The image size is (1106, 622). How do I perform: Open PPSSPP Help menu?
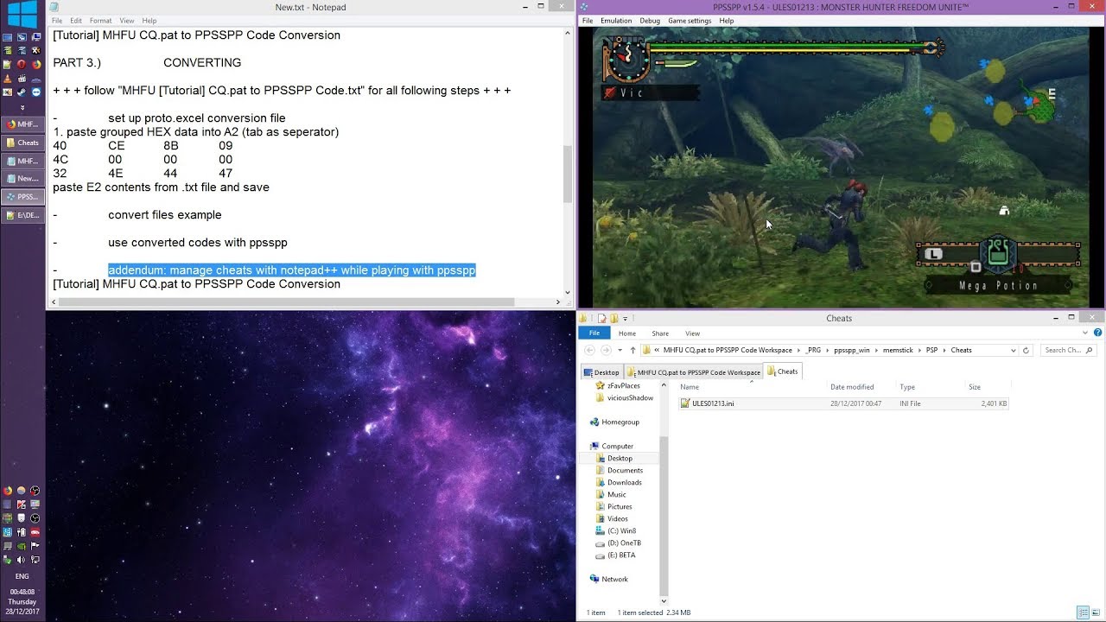click(x=727, y=21)
